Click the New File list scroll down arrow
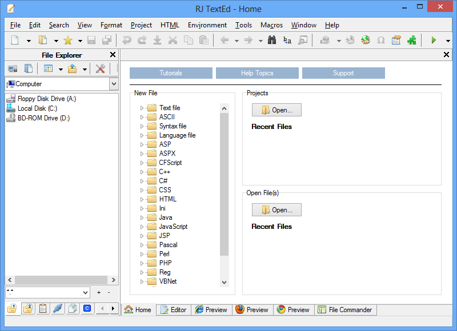457x331 pixels. tap(224, 282)
